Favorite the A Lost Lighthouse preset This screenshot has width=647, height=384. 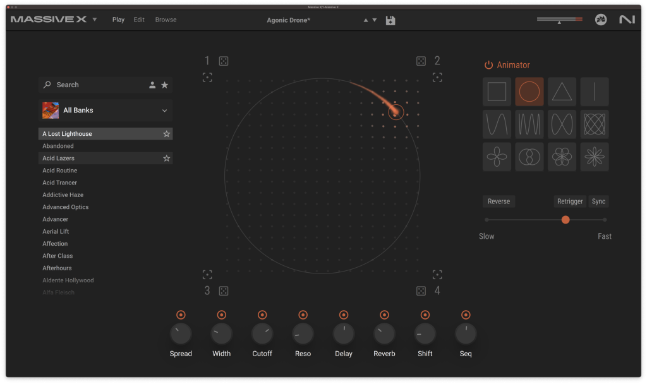(167, 134)
